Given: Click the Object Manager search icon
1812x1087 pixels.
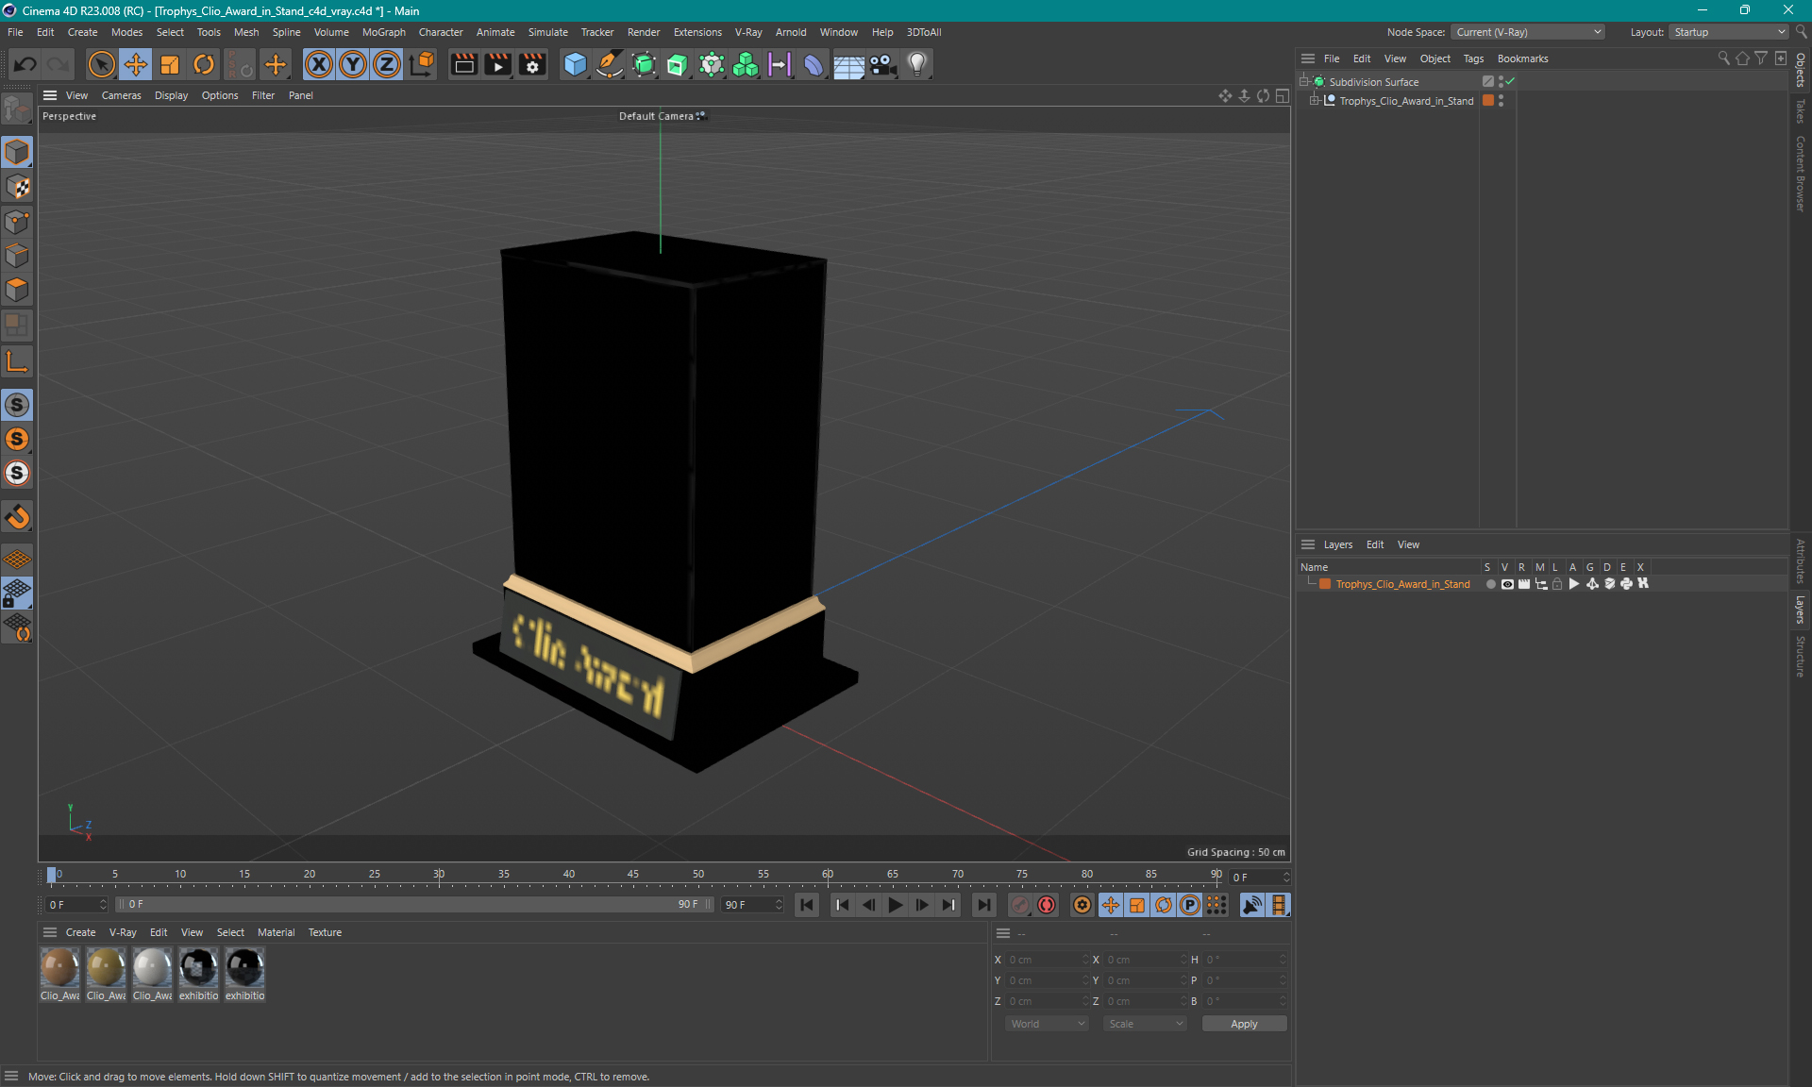Looking at the screenshot, I should (1723, 59).
